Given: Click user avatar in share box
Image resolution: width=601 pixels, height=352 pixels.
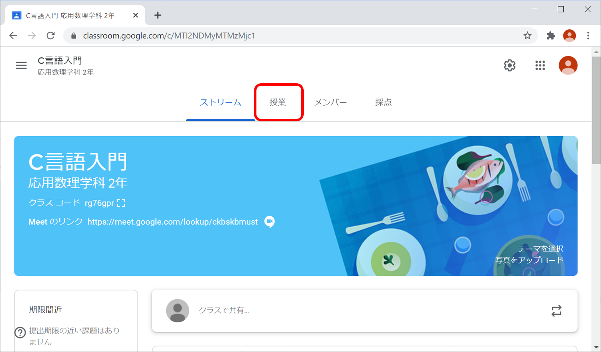Looking at the screenshot, I should tap(177, 310).
